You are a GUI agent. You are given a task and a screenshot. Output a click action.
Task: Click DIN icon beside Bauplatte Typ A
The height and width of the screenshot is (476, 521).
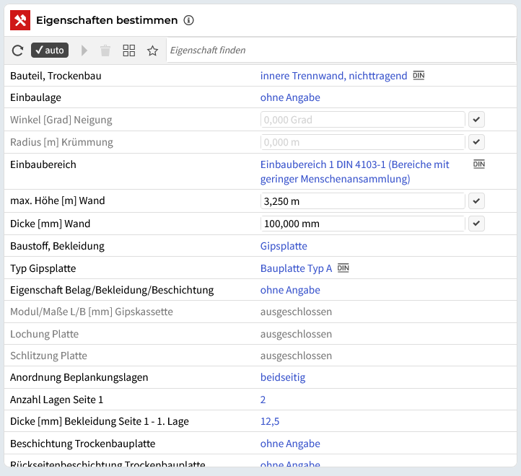click(343, 268)
